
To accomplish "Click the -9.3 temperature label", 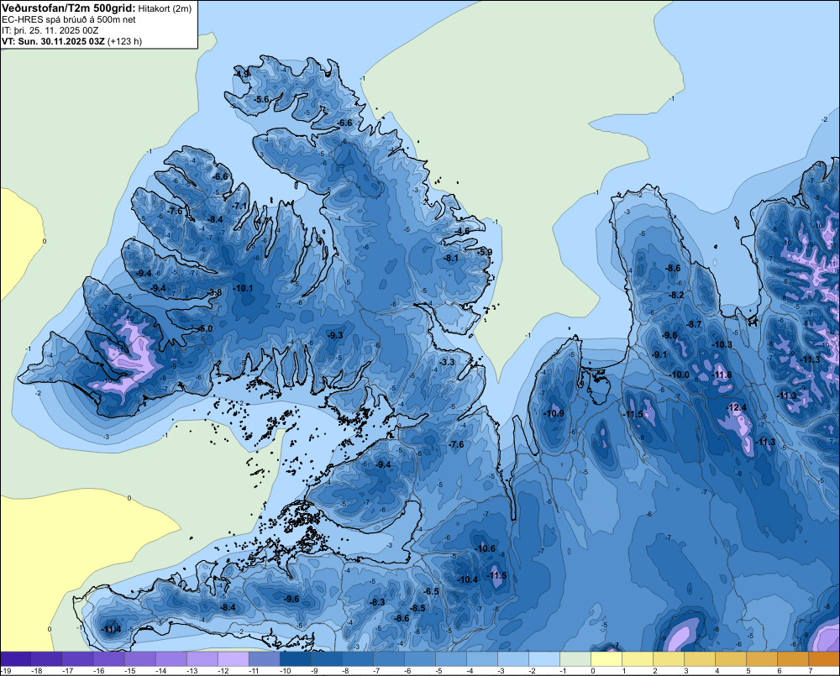I will tap(335, 335).
